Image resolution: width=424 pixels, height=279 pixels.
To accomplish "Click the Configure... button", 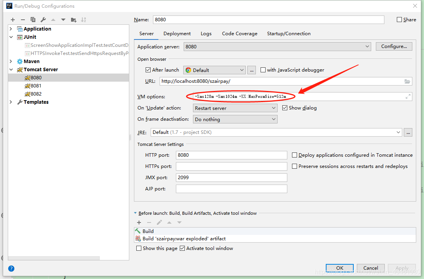I will click(x=394, y=46).
